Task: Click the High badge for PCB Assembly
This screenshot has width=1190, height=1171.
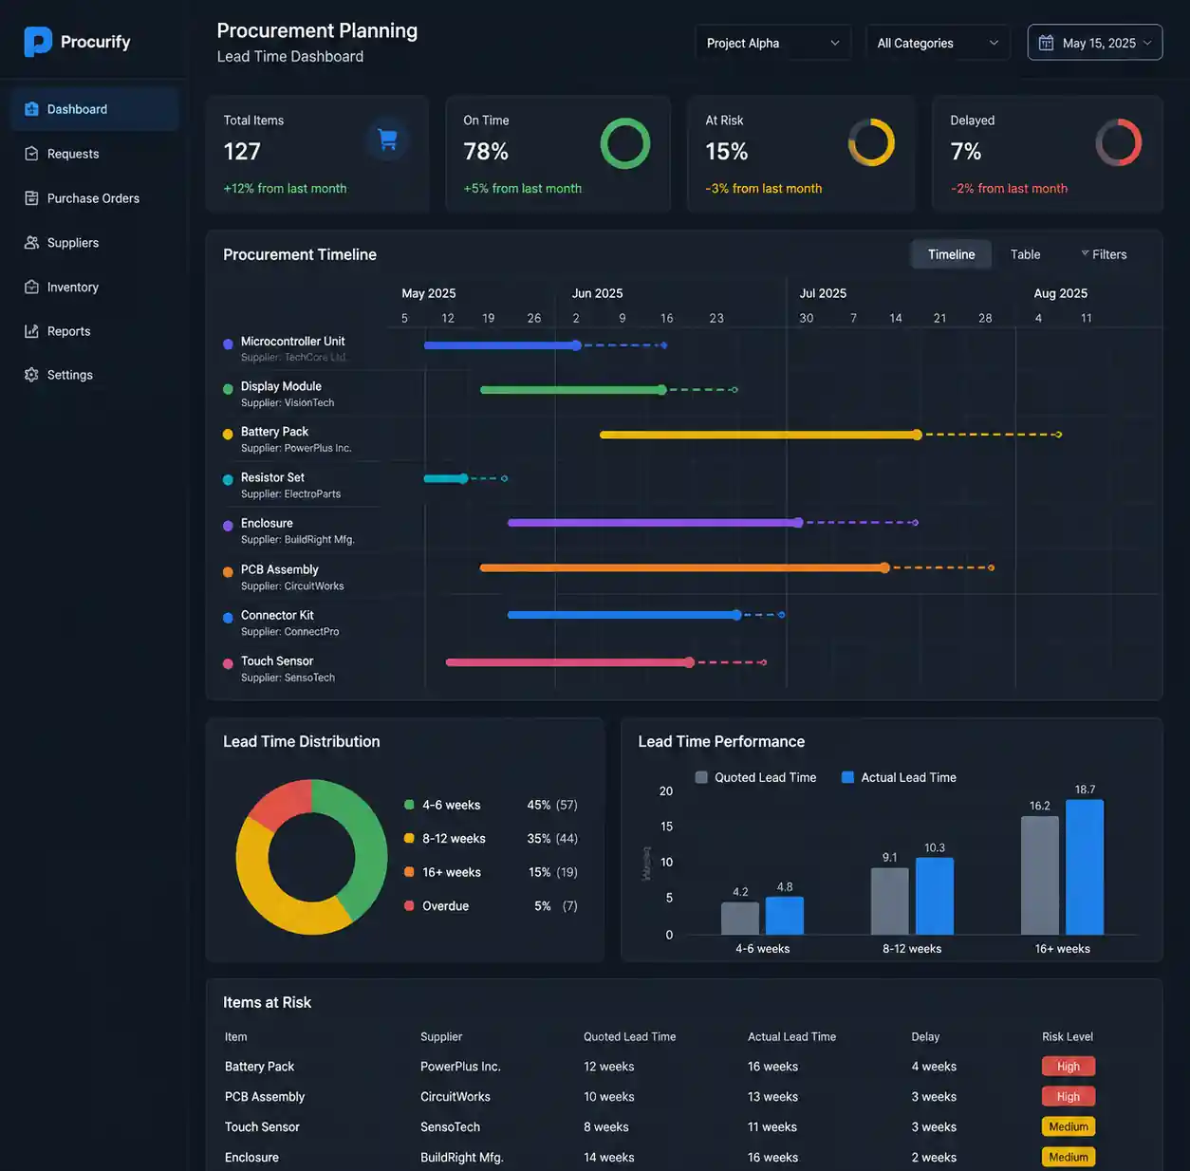Action: pyautogui.click(x=1068, y=1096)
